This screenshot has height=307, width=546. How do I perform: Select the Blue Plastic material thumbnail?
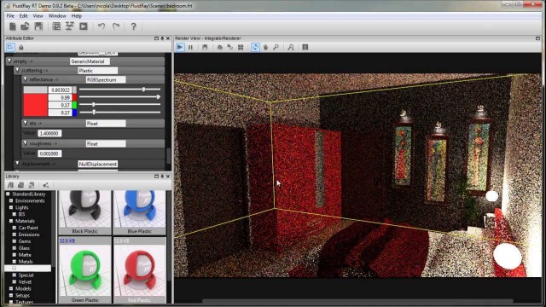139,212
